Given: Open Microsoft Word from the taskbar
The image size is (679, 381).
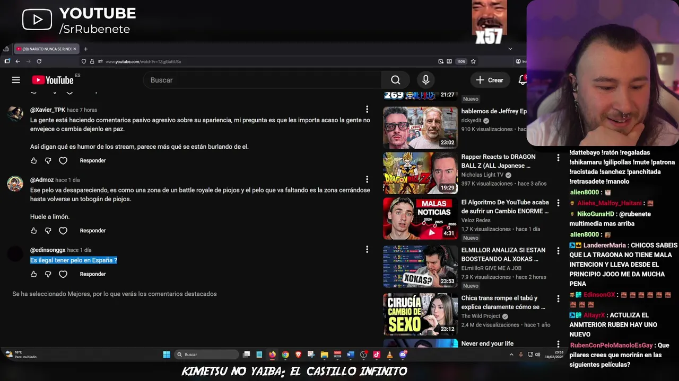Looking at the screenshot, I should tap(350, 355).
